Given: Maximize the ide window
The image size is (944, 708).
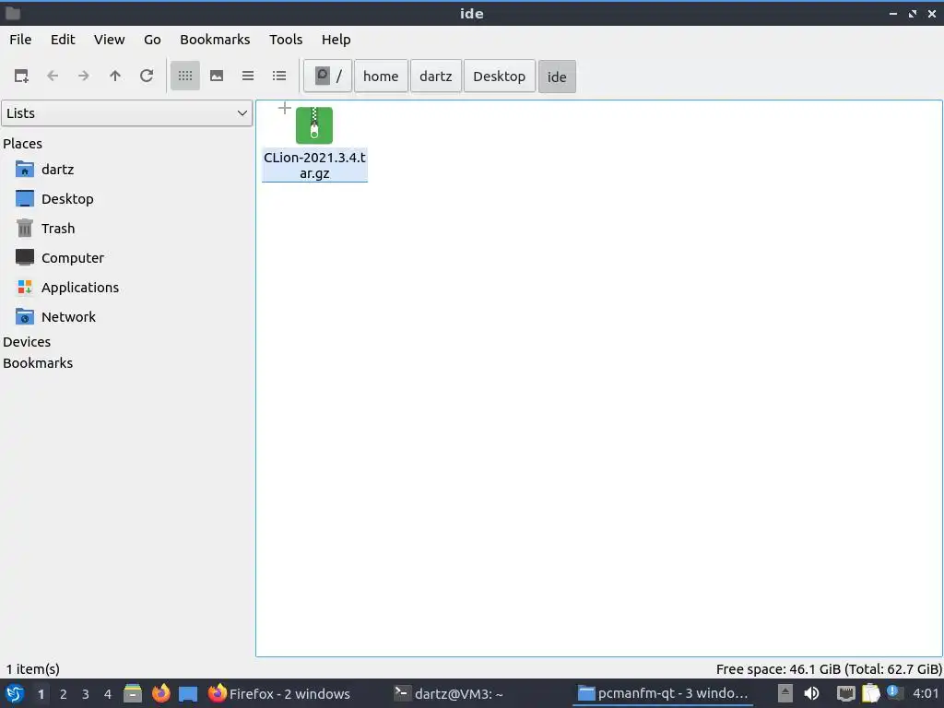Looking at the screenshot, I should tap(912, 13).
